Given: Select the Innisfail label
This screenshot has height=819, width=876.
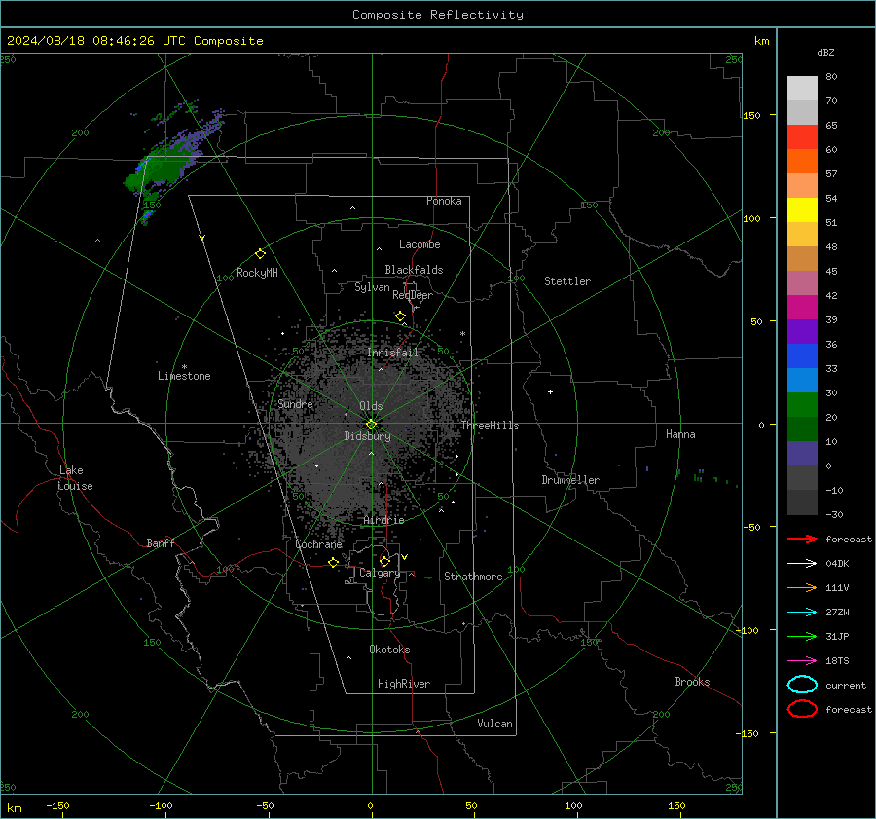Looking at the screenshot, I should tap(393, 353).
